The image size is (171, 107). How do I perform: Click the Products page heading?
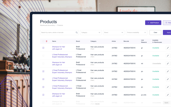click(x=48, y=22)
